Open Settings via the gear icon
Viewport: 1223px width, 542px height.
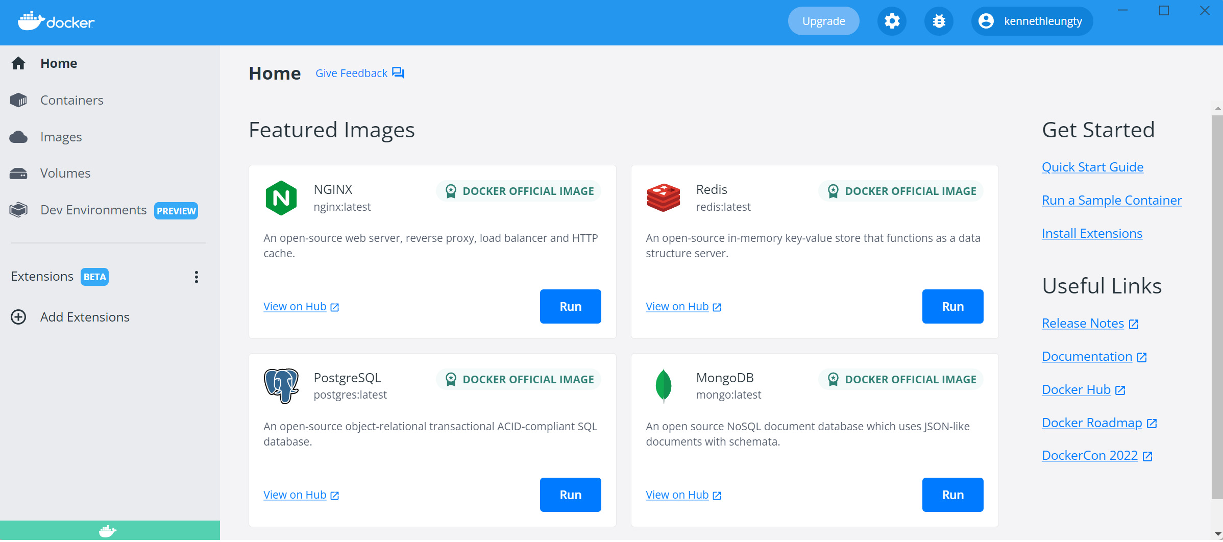[892, 21]
